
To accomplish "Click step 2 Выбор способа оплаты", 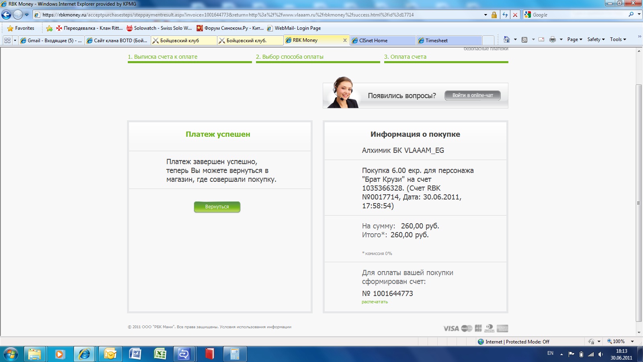I will (290, 57).
